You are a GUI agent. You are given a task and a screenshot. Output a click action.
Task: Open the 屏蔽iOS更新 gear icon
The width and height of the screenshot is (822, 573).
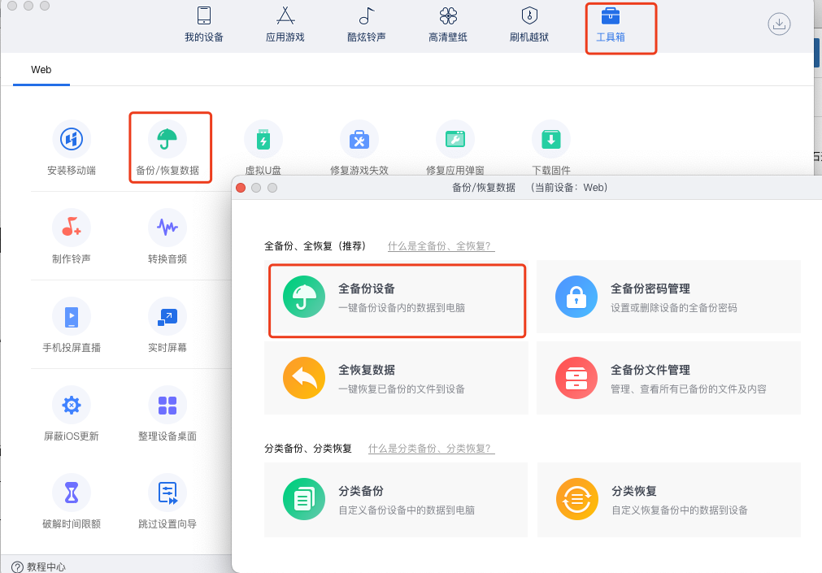coord(72,405)
